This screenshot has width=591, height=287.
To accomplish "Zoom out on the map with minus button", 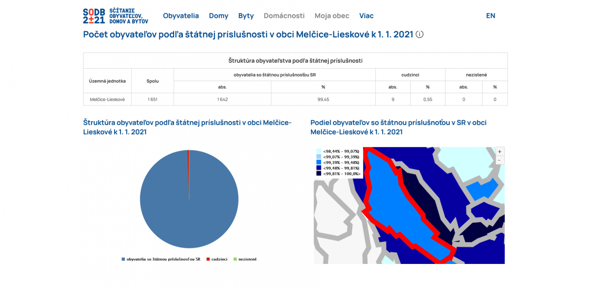I will tap(500, 160).
